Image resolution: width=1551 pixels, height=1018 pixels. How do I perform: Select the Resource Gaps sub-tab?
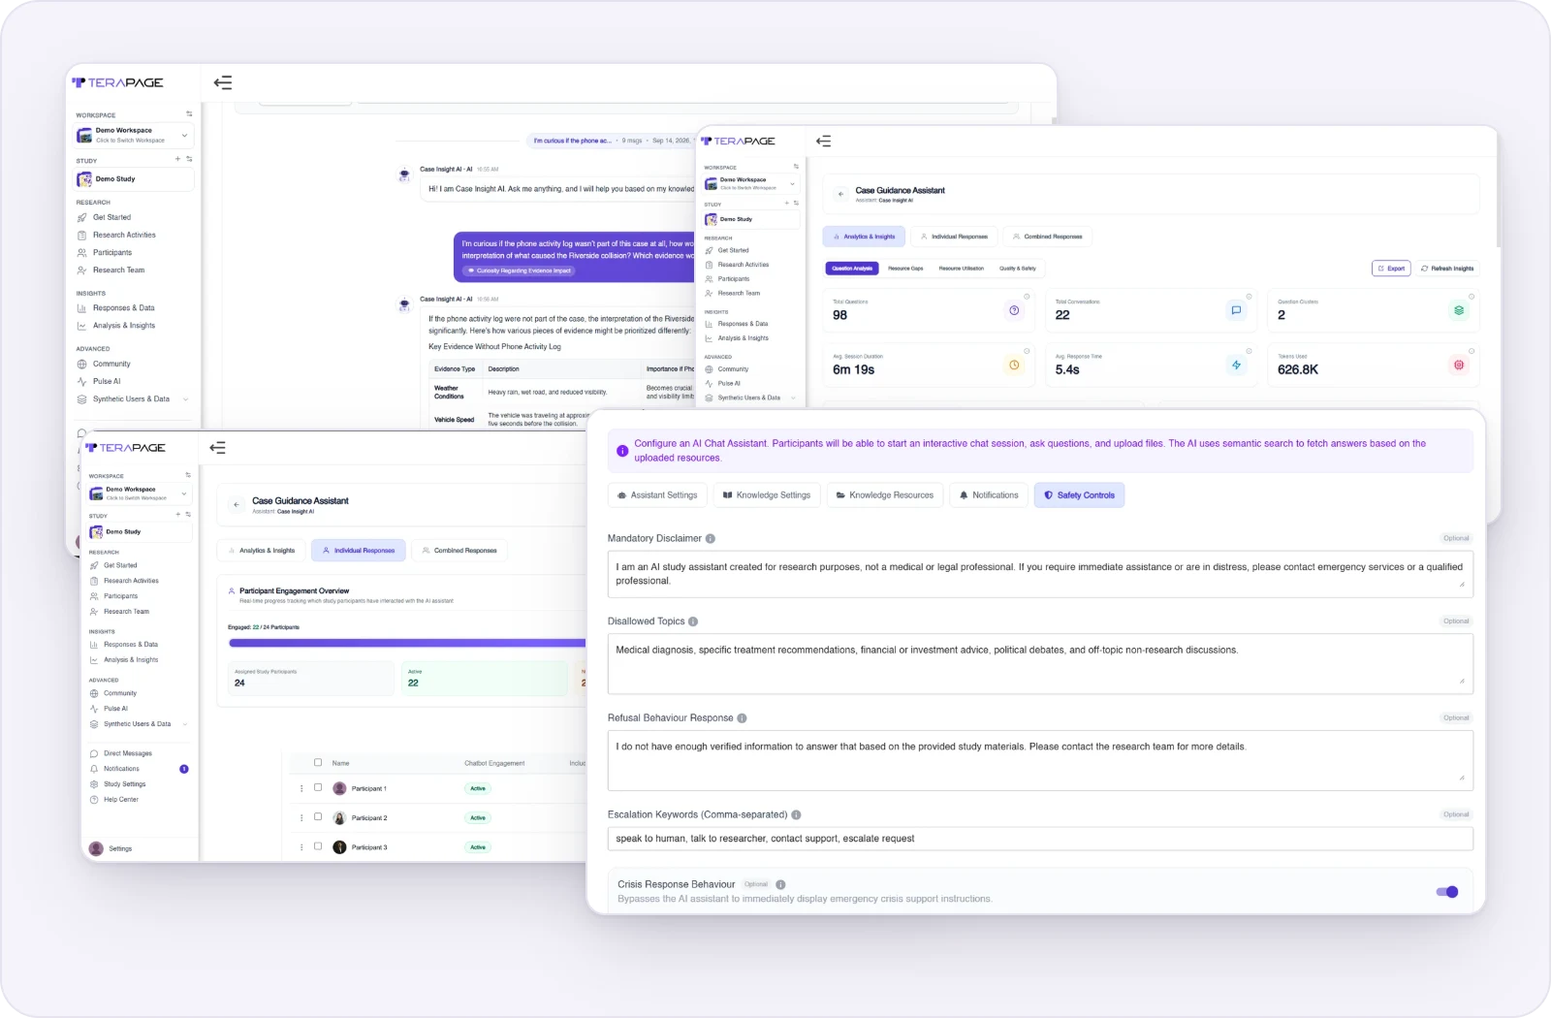coord(905,269)
